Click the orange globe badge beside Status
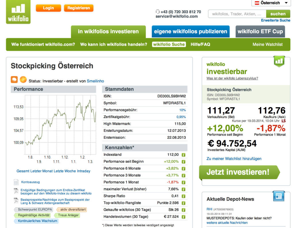This screenshot has height=228, width=294. (x=23, y=80)
